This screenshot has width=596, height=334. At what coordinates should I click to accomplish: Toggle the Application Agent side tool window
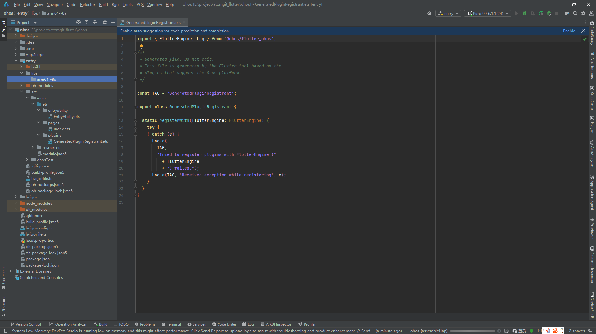[x=592, y=192]
